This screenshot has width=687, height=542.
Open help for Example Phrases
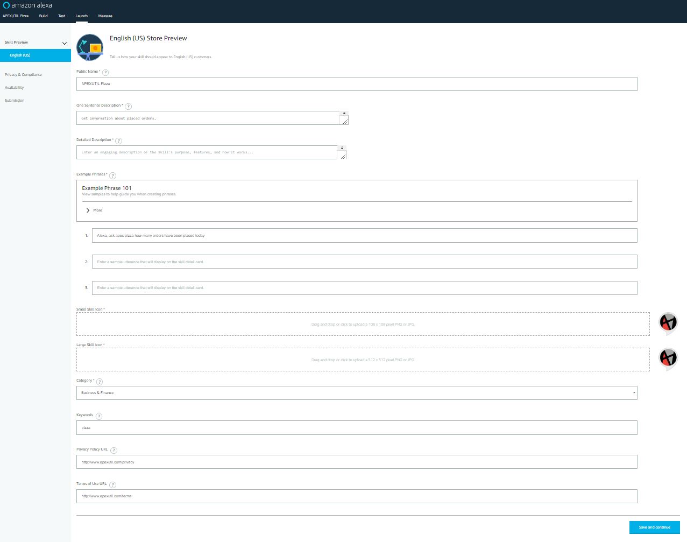click(112, 175)
